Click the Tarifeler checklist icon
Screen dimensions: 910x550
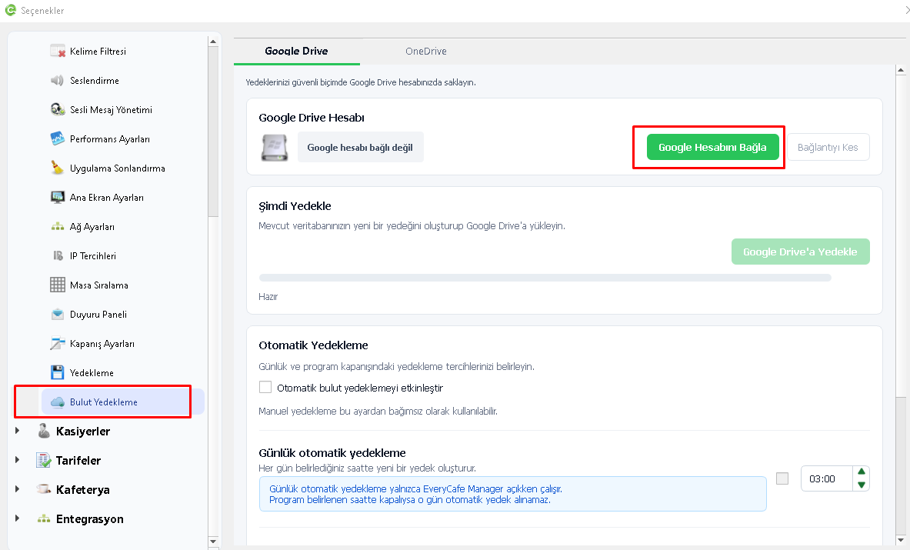click(x=44, y=460)
